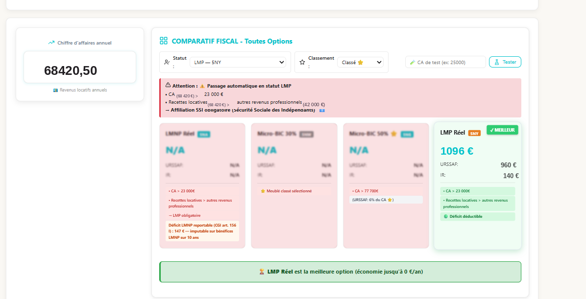Screen dimensions: 586x299
Task: Click the trend icon beside Chiffre d'affaires annuel
Action: point(51,43)
